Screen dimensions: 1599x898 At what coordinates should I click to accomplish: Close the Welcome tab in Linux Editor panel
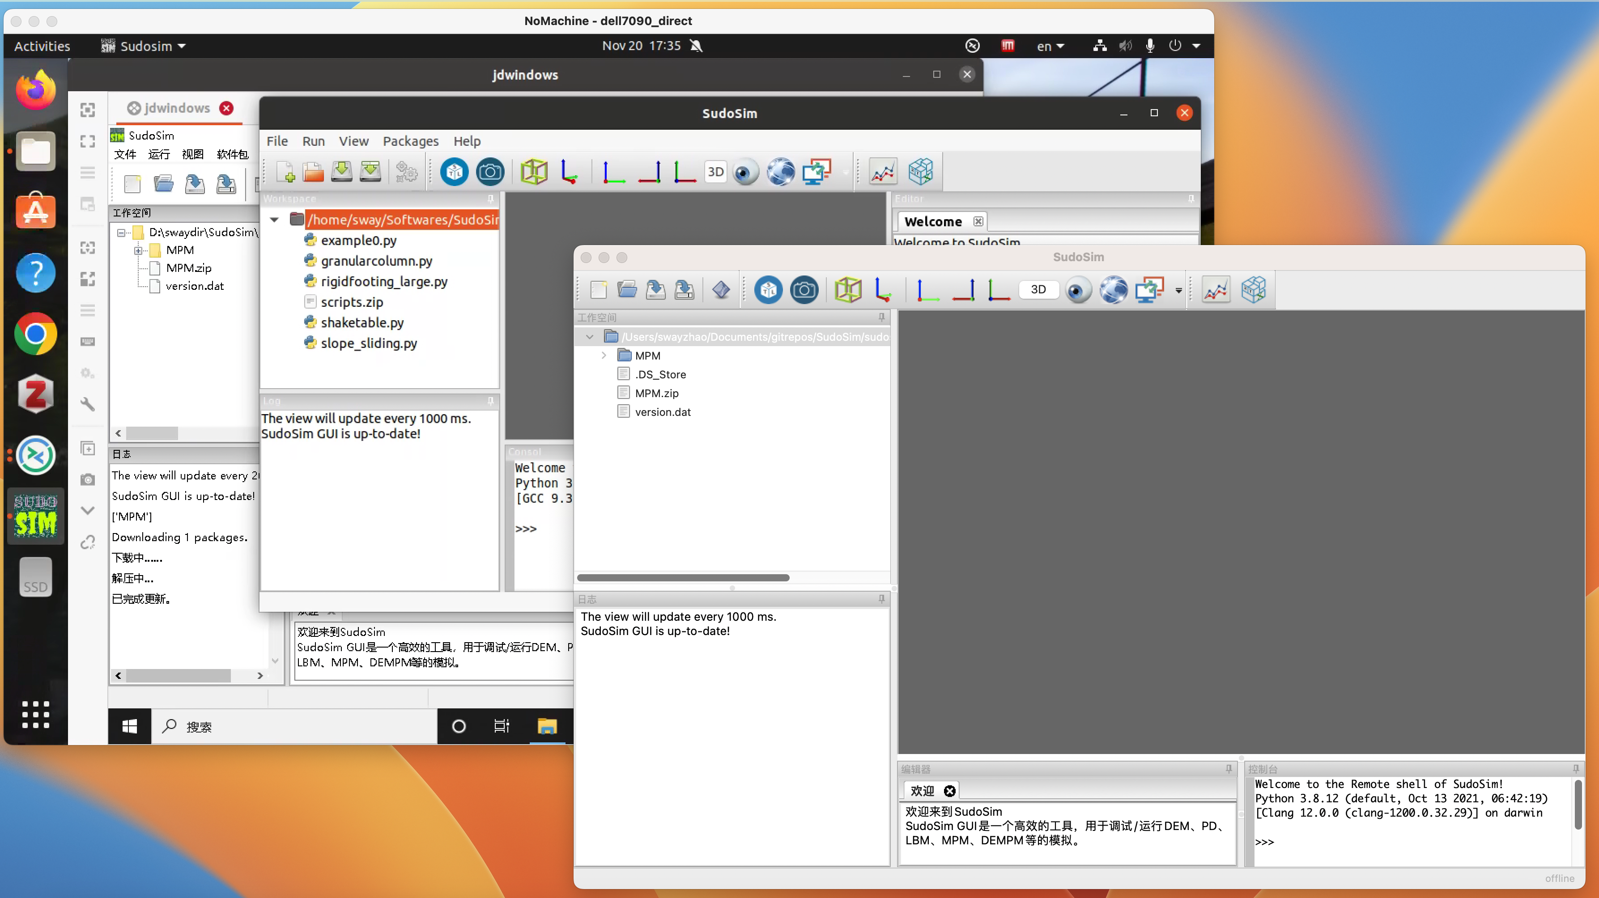point(978,221)
